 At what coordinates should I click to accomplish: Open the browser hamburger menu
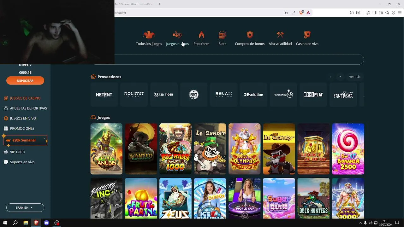pyautogui.click(x=399, y=13)
